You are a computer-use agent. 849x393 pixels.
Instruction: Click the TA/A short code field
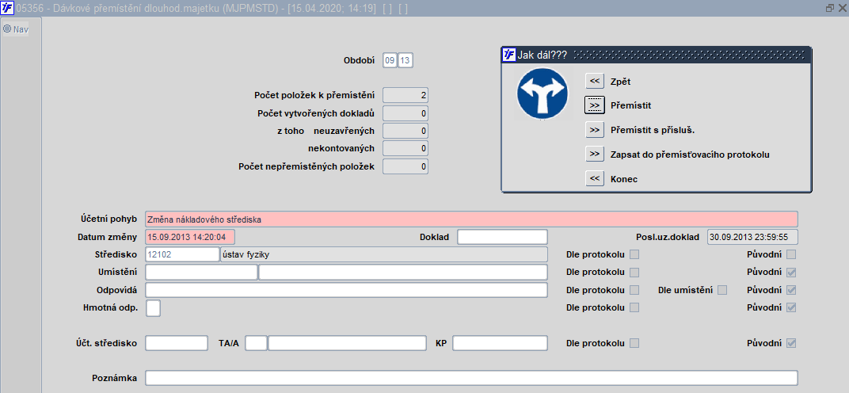tap(256, 343)
